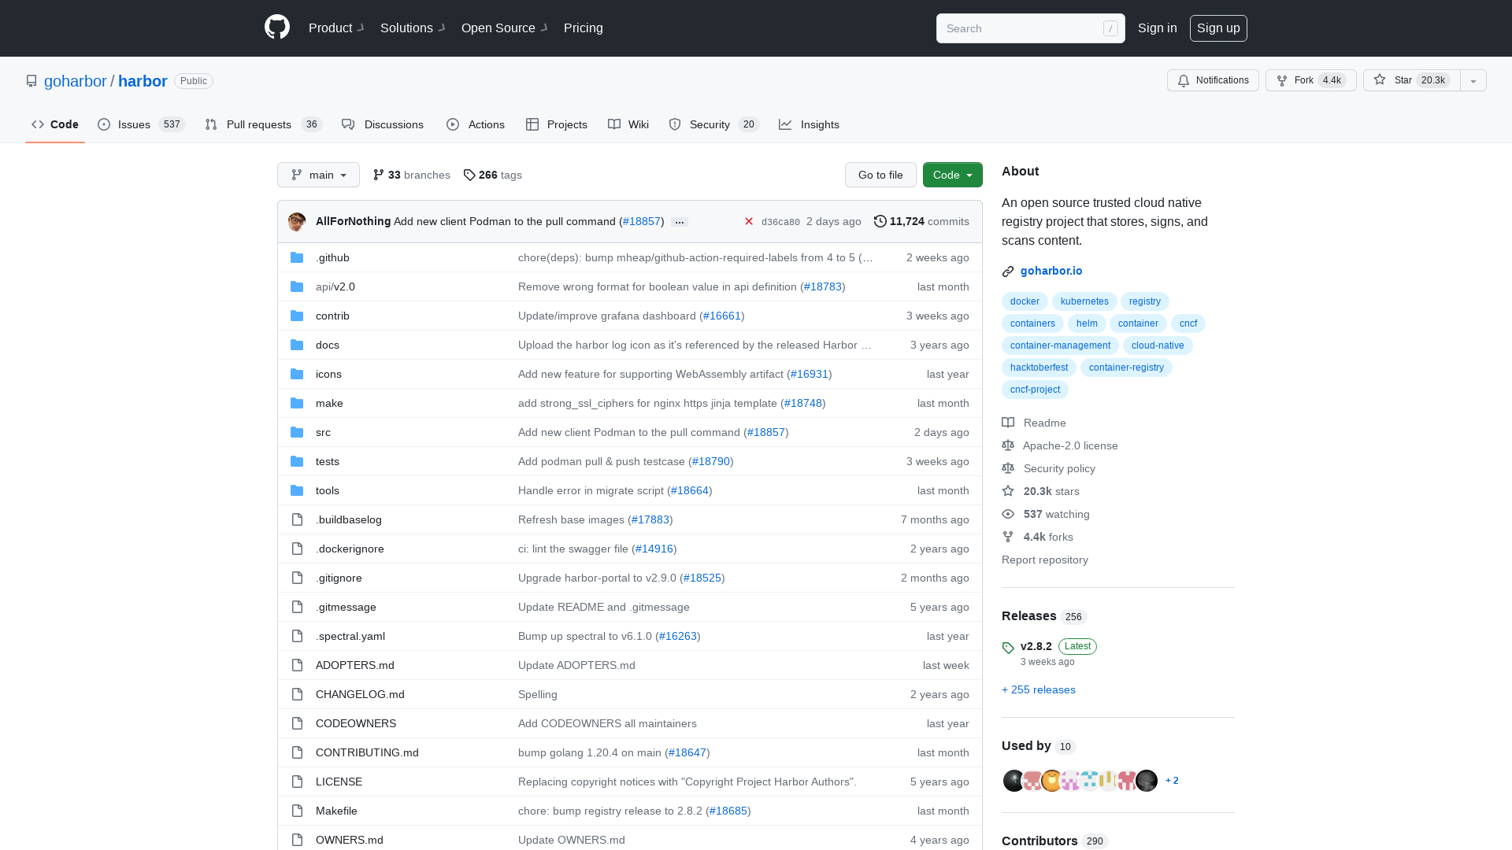Click the commit history clock icon
Viewport: 1512px width, 850px height.
point(880,221)
